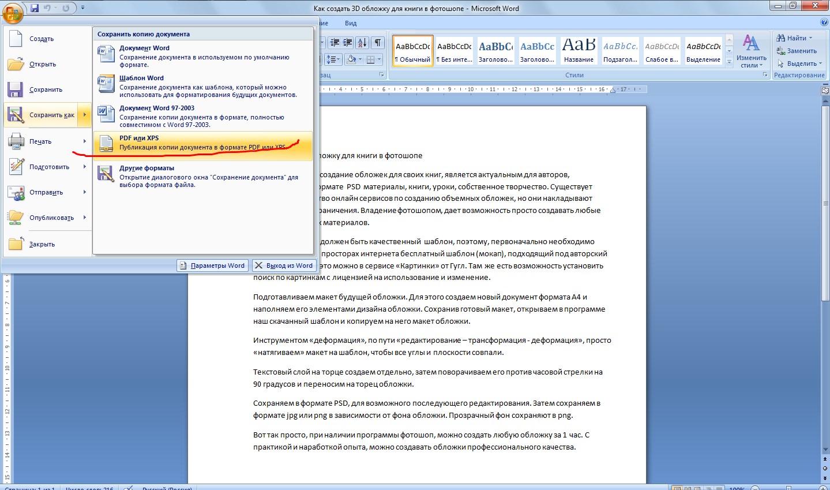
Task: Click the increase indent icon
Action: point(347,42)
